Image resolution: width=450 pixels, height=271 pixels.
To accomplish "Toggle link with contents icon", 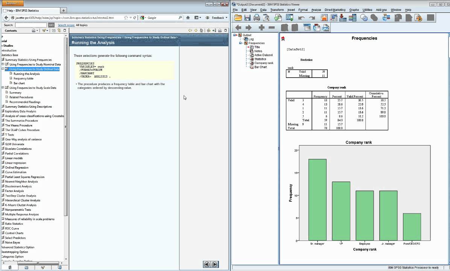I will tap(59, 30).
